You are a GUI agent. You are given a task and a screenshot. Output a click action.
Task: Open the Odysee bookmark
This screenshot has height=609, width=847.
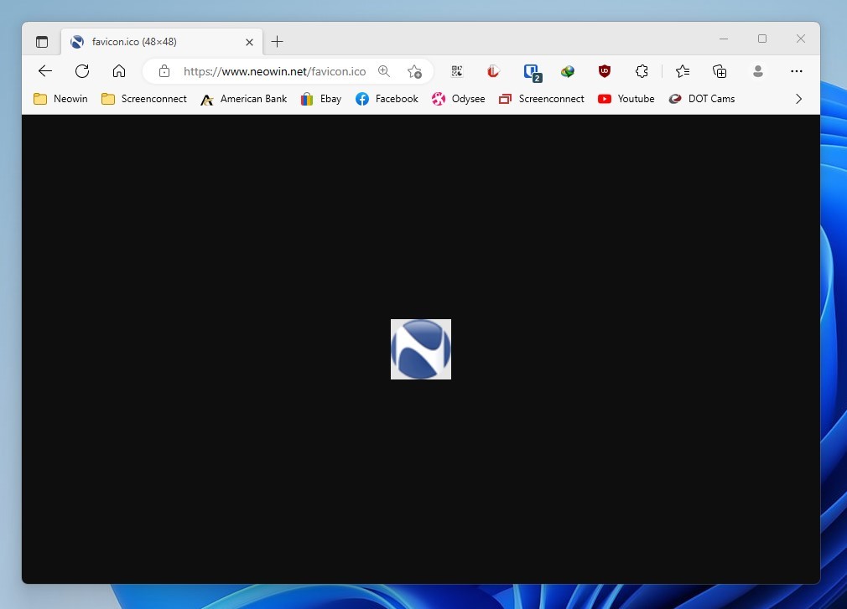point(458,99)
